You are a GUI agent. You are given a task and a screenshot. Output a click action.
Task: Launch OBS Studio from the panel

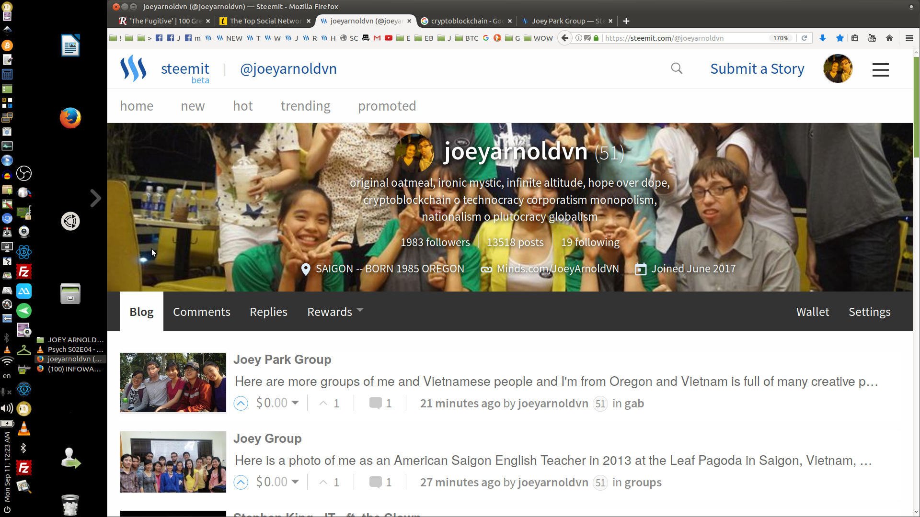(x=24, y=173)
